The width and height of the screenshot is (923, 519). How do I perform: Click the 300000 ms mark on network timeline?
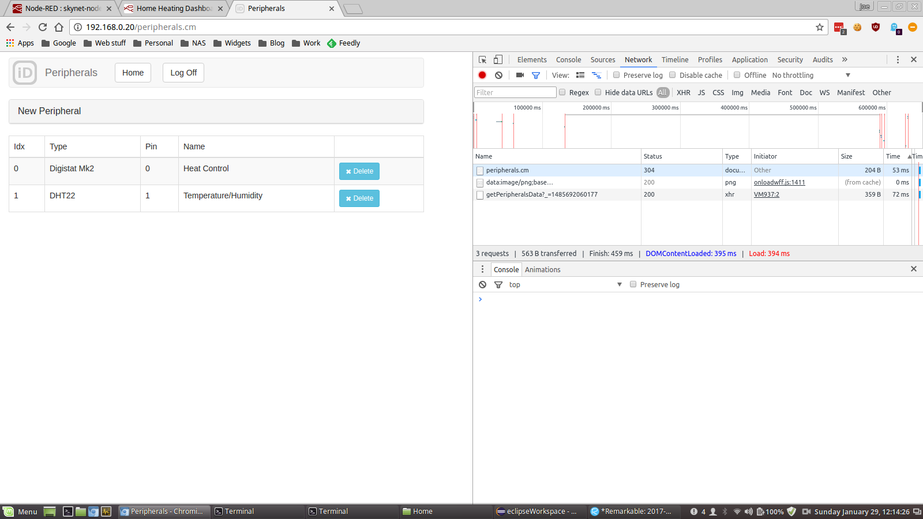(665, 108)
